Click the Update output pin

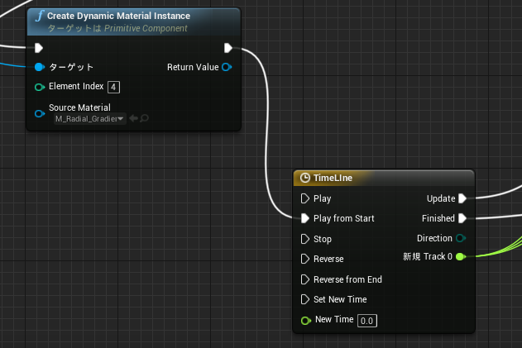point(462,198)
